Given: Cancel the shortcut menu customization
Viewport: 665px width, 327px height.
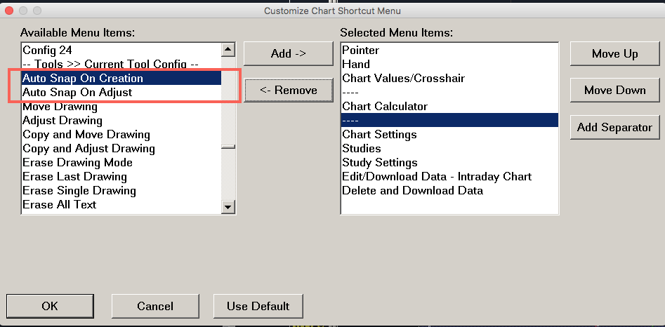Looking at the screenshot, I should pyautogui.click(x=155, y=306).
